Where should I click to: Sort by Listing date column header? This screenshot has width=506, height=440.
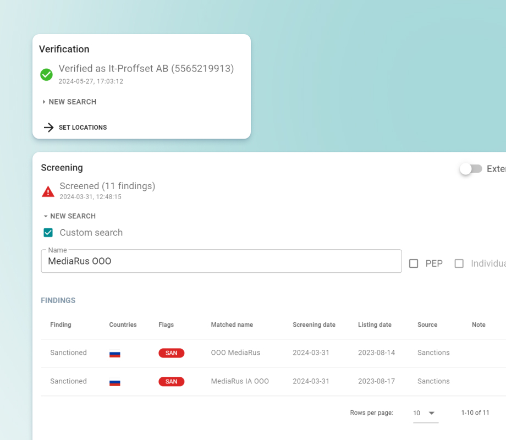pyautogui.click(x=375, y=325)
